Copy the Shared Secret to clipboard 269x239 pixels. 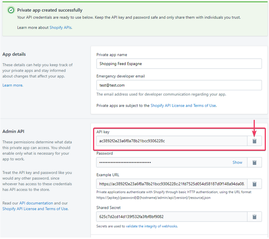pos(254,216)
